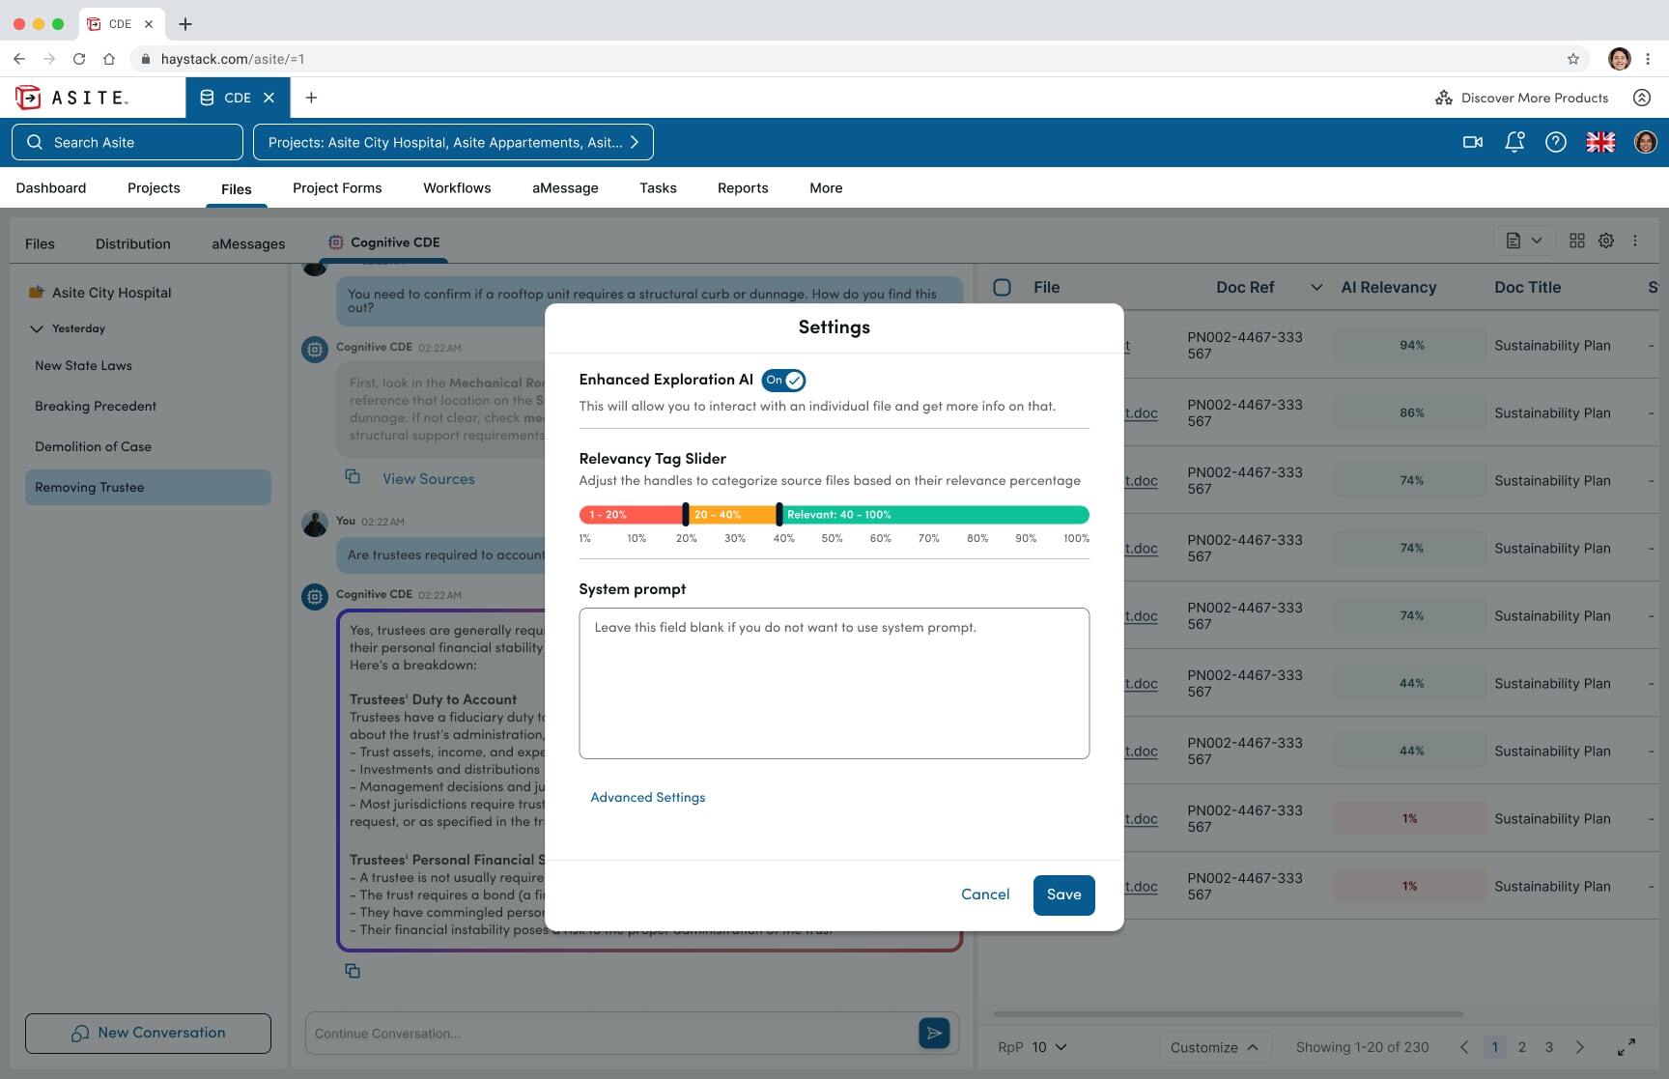Open document view type dropdown
Image resolution: width=1669 pixels, height=1079 pixels.
(1524, 241)
